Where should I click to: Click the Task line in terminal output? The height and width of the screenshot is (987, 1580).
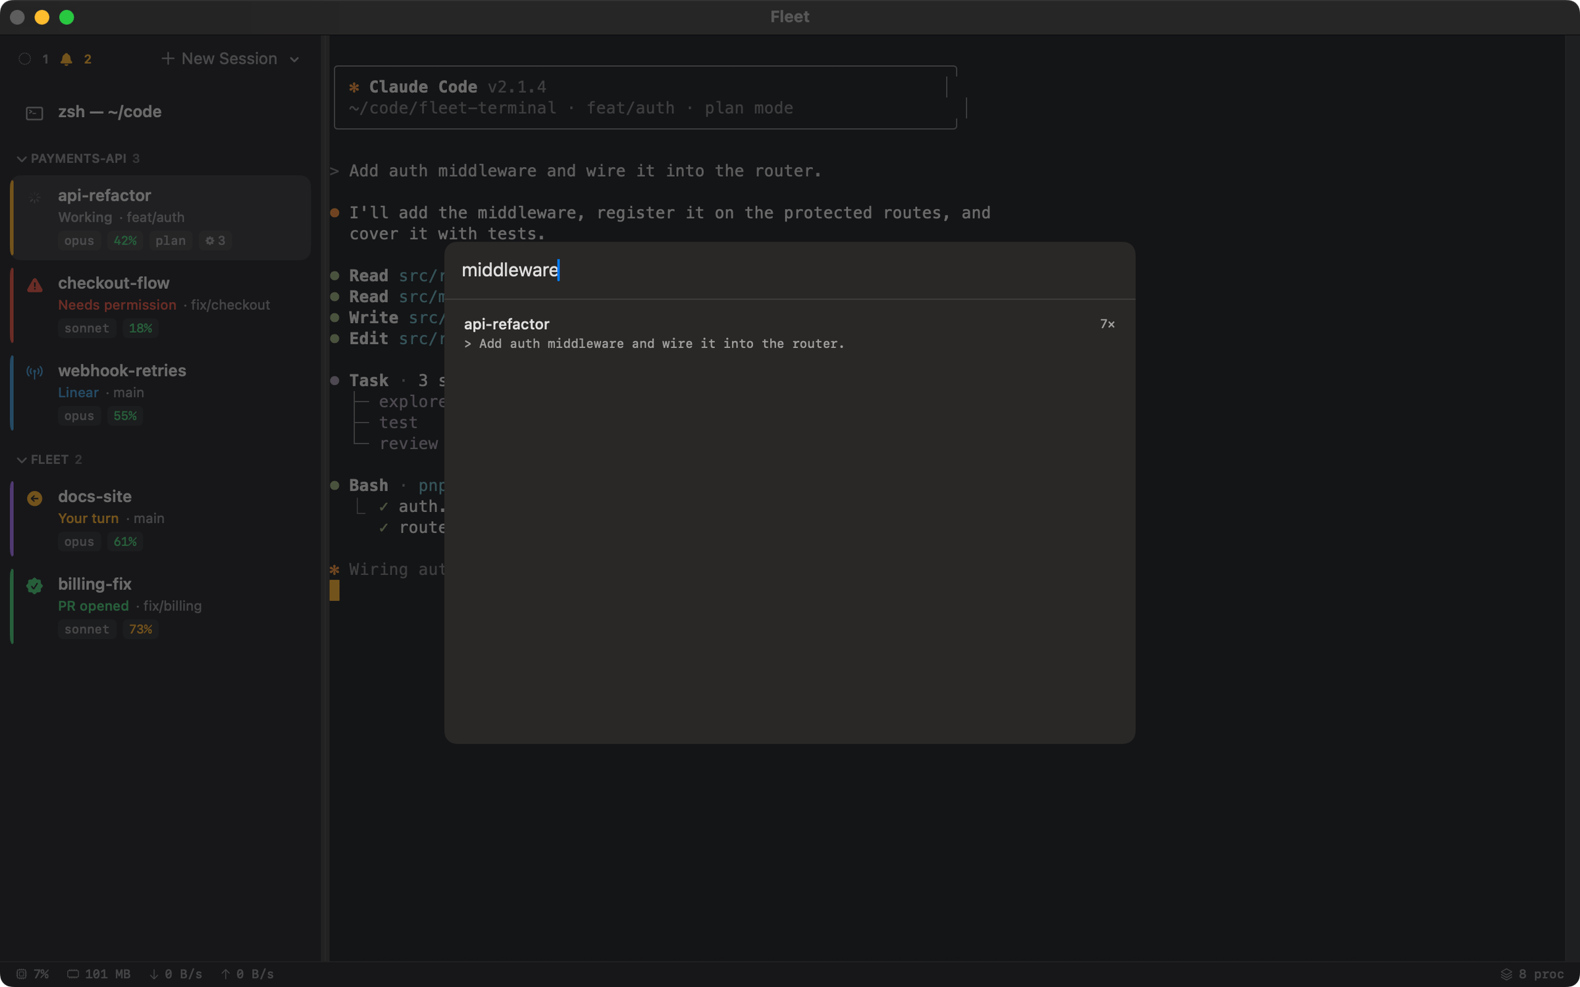(x=387, y=381)
